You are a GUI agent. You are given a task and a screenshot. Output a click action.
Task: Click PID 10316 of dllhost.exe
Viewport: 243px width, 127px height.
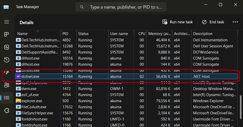68,58
